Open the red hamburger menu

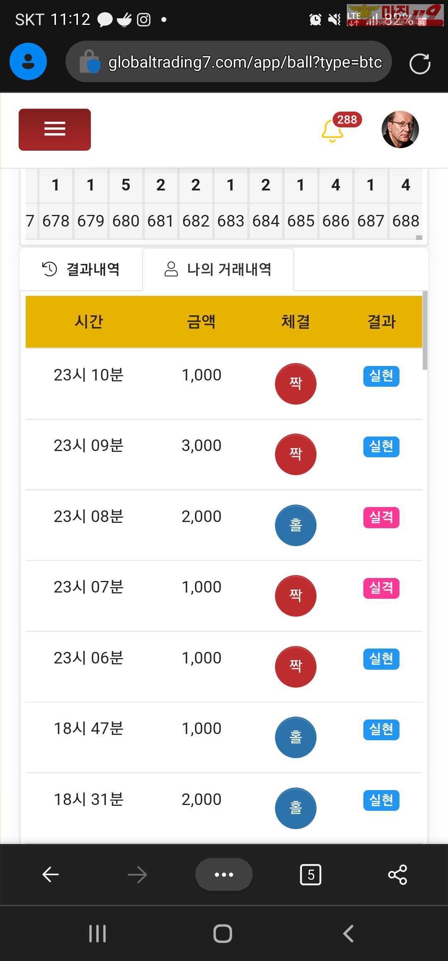click(x=55, y=129)
